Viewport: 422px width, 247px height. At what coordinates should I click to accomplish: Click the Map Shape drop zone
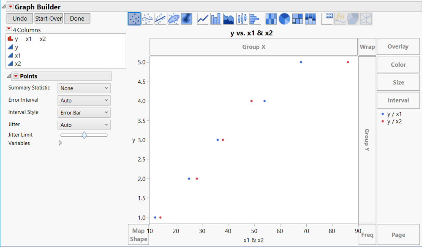click(138, 235)
